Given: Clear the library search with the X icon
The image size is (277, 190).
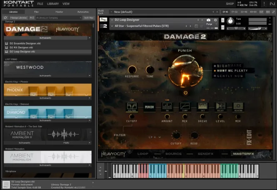Looking at the screenshot, I should (80, 17).
